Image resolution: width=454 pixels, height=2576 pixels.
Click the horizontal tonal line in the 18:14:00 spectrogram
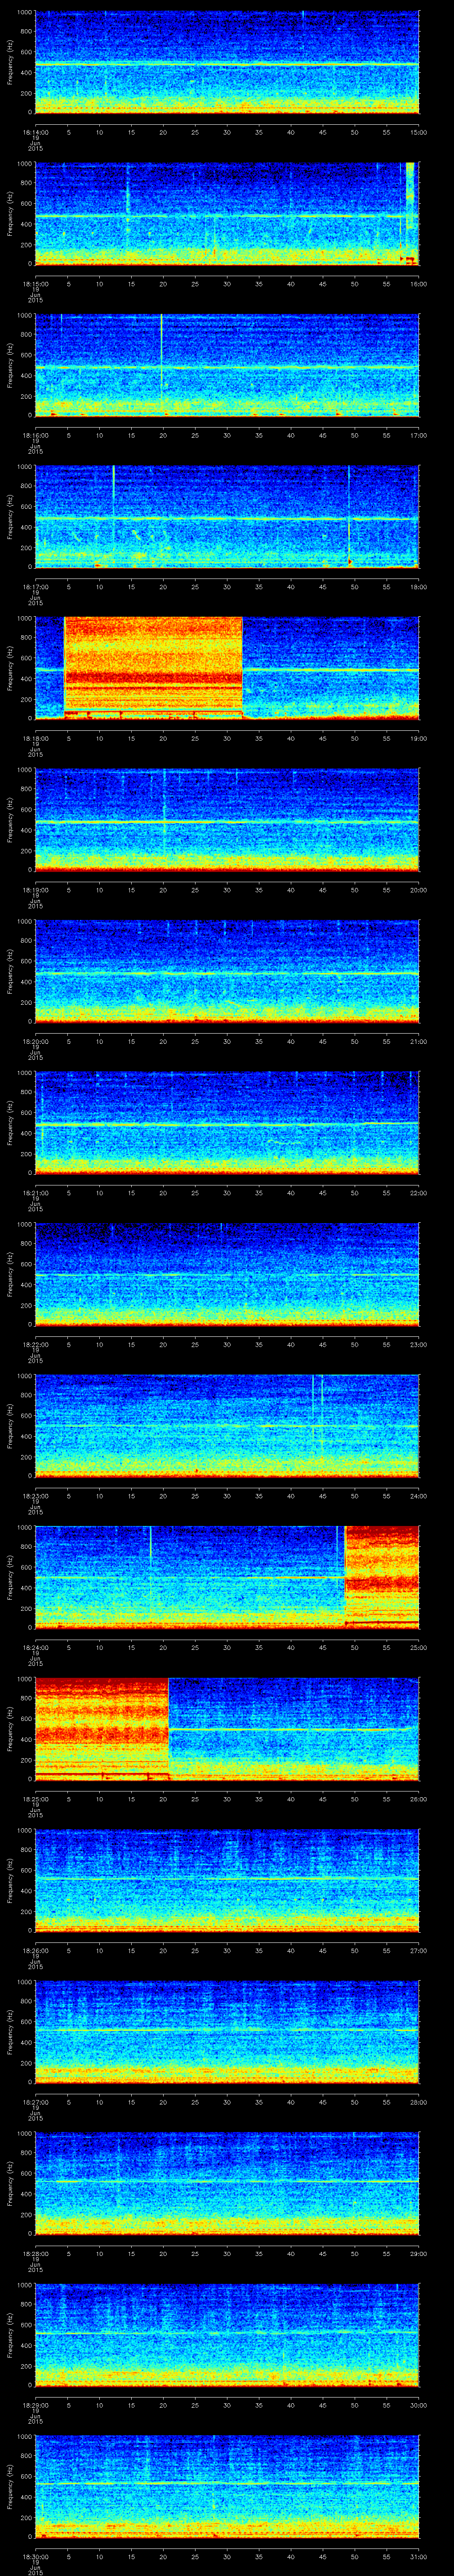(x=227, y=65)
